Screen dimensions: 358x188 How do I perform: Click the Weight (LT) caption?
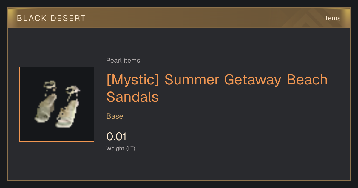(121, 149)
